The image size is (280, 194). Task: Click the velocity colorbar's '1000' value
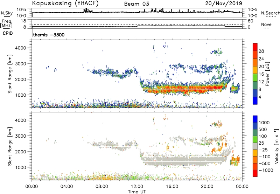click(x=264, y=123)
